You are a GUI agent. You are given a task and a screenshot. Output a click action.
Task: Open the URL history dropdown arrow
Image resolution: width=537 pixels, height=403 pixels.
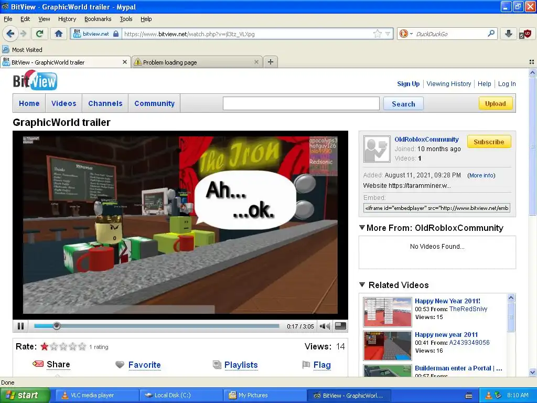[x=388, y=34]
